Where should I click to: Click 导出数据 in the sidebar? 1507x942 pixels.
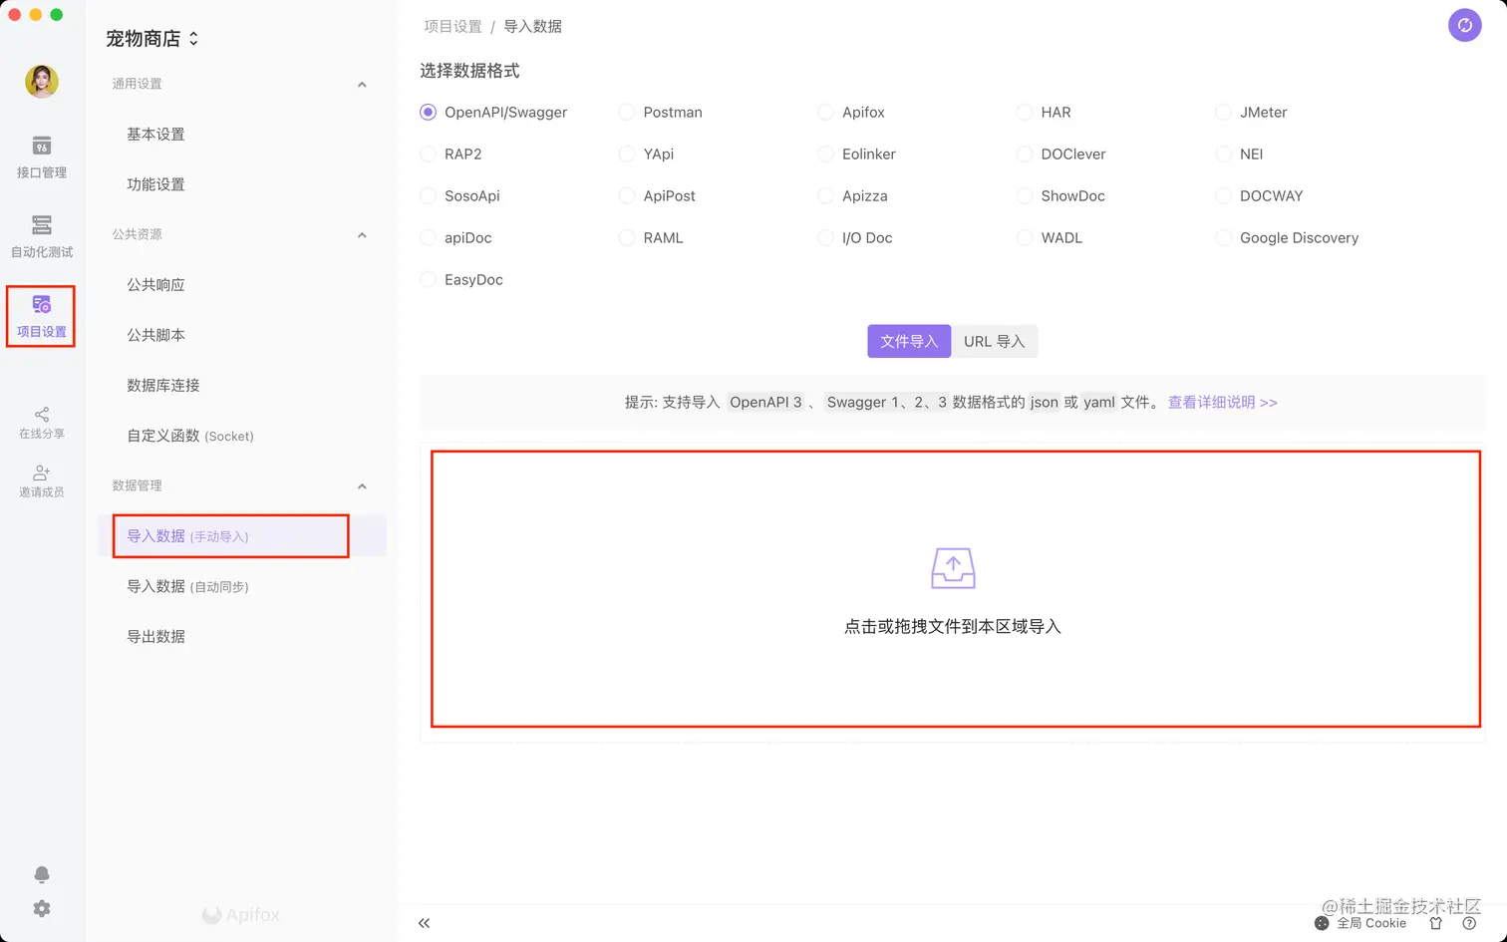(x=156, y=636)
